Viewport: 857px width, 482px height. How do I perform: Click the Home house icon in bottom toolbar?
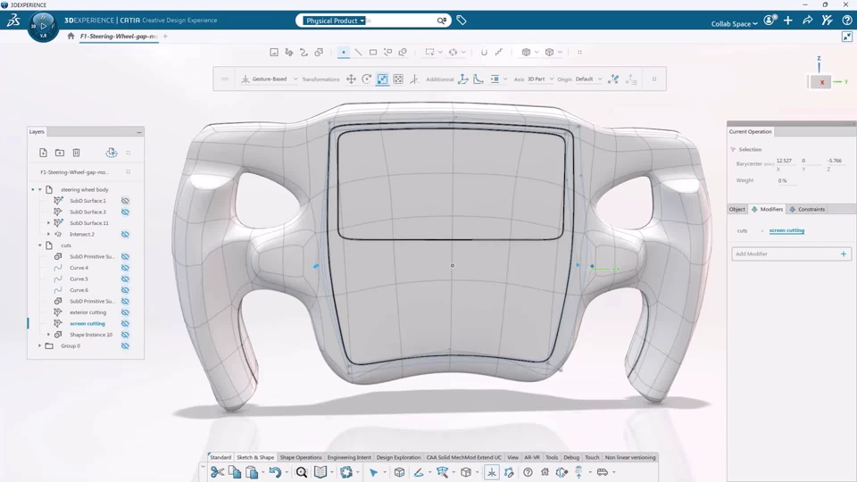coord(545,472)
